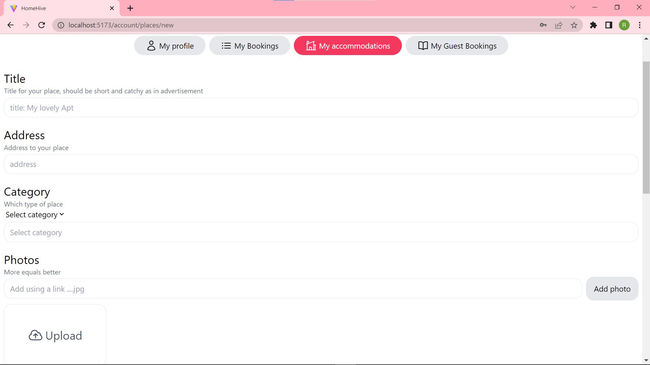Click the R profile avatar button
This screenshot has height=365, width=650.
[625, 25]
